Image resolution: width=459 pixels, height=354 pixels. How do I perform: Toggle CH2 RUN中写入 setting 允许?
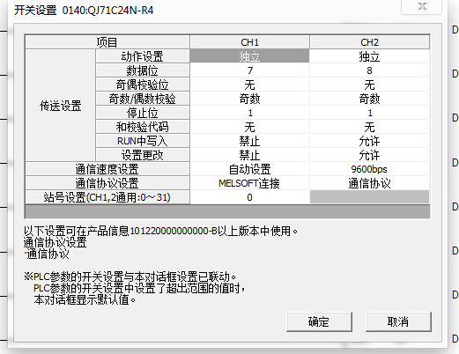[369, 141]
